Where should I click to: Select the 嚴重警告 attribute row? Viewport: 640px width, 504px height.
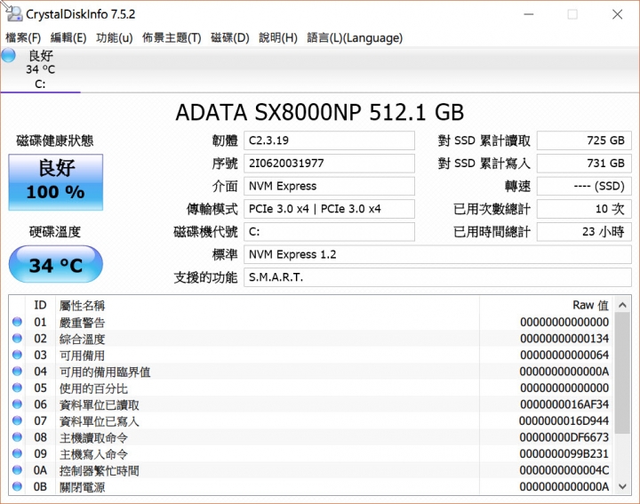pyautogui.click(x=310, y=322)
